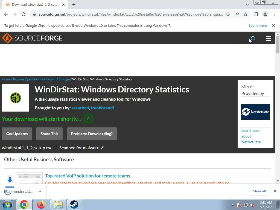Share this page via the share icon
Screen dimensions: 280x210
click(x=237, y=14)
